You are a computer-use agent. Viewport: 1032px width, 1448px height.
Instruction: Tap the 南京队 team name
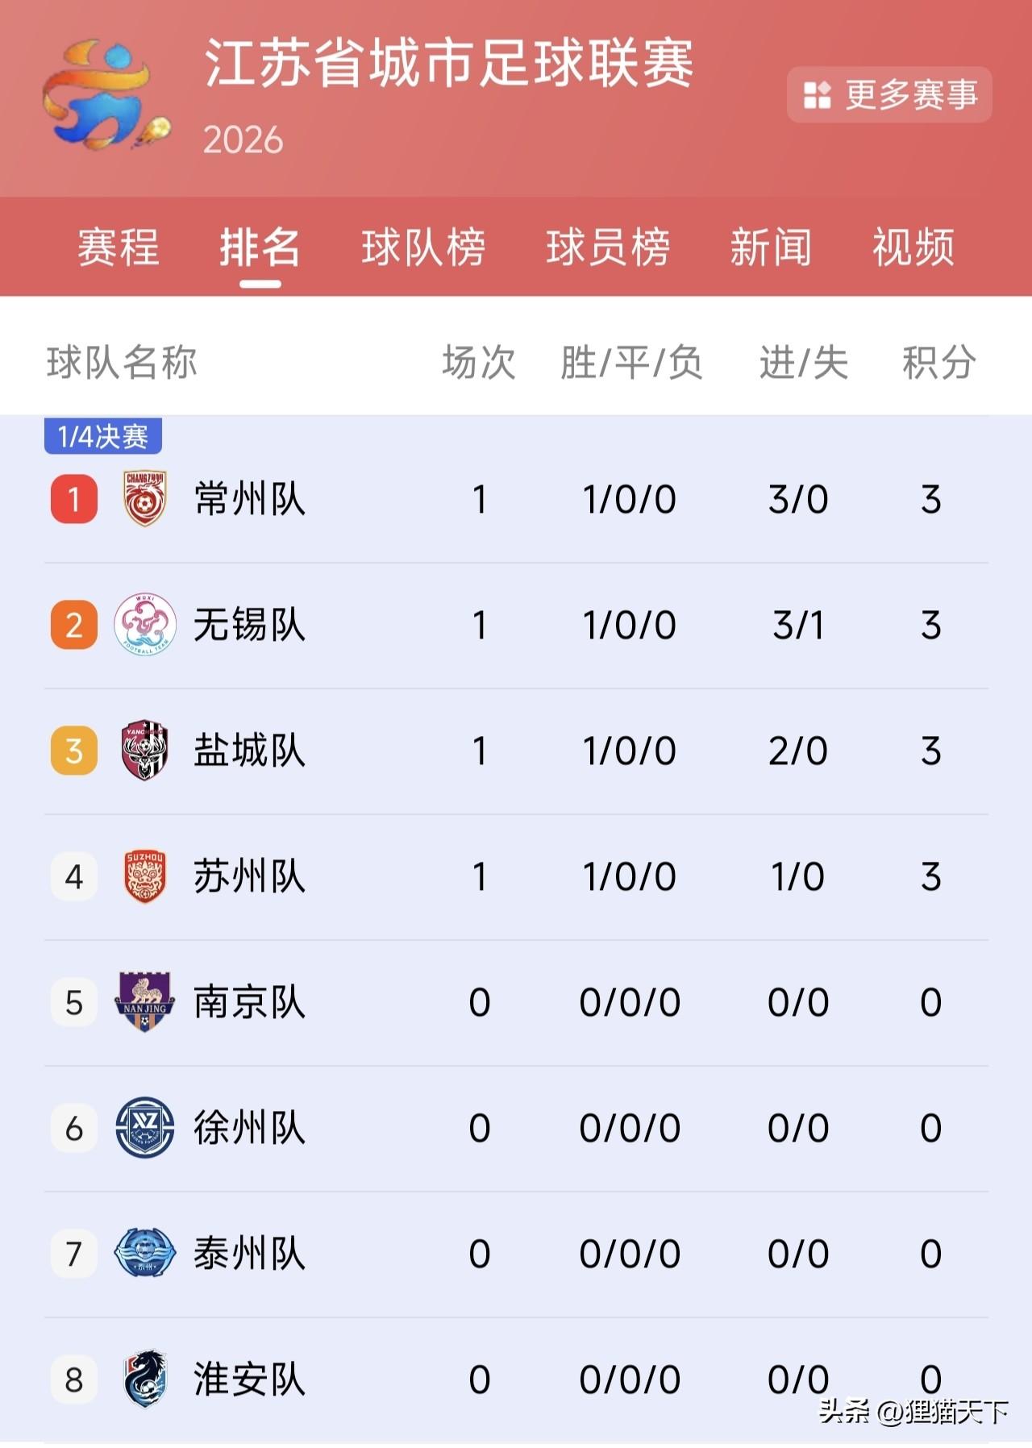click(250, 1002)
